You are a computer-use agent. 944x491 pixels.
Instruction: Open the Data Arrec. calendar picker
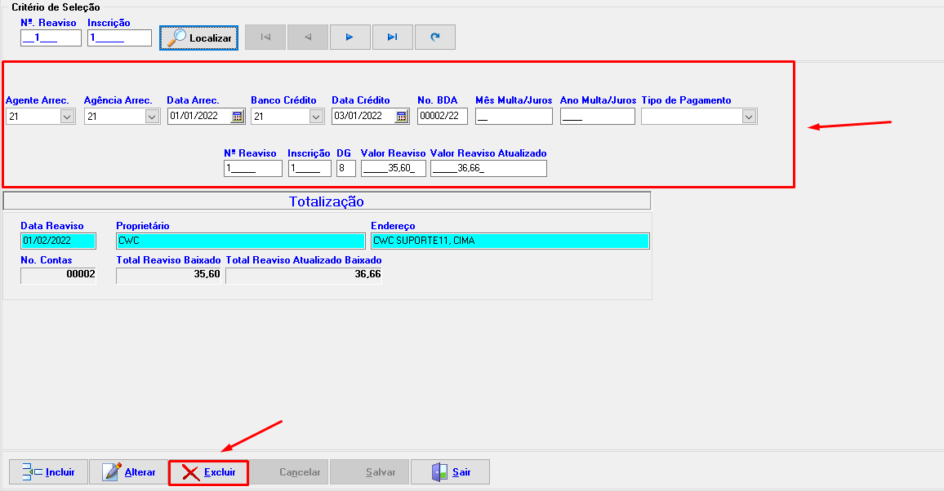coord(238,117)
